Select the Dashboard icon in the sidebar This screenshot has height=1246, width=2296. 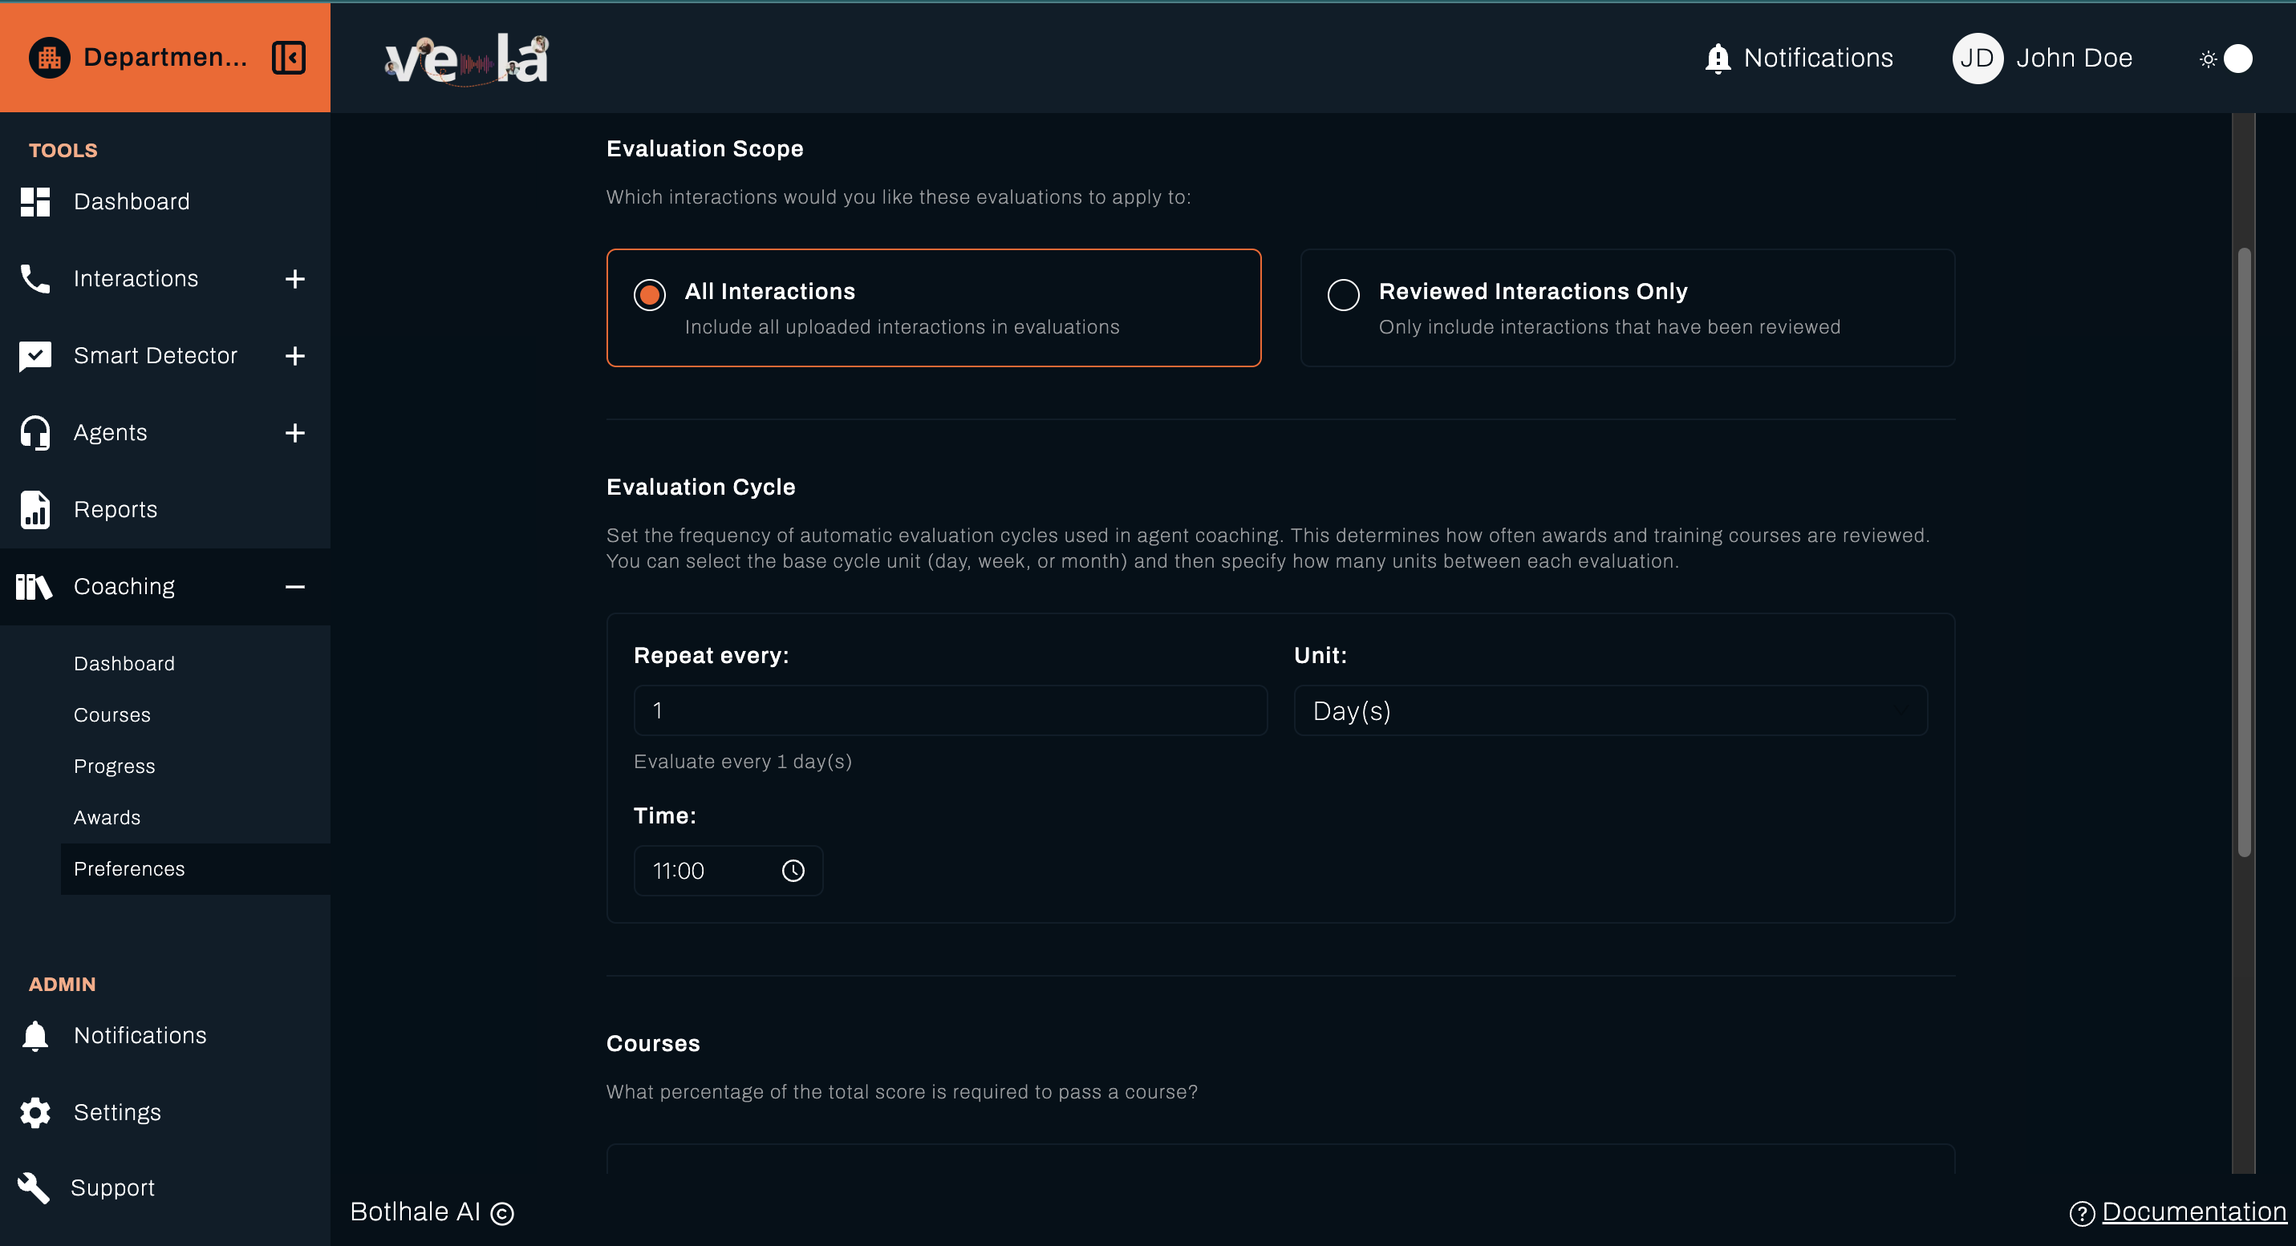tap(34, 201)
